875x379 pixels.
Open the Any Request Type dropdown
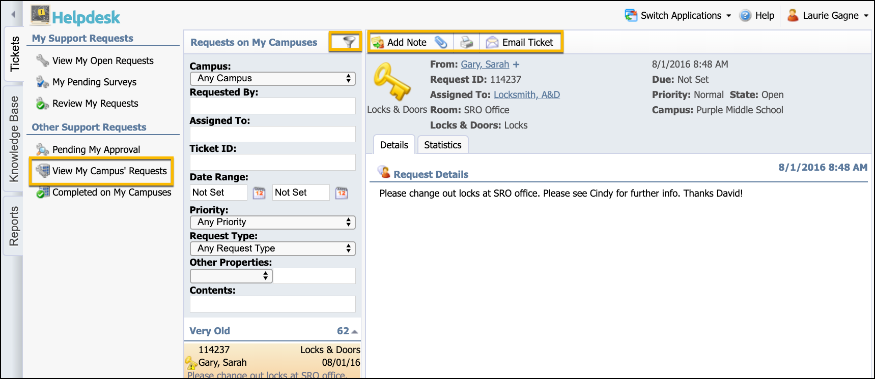(272, 248)
